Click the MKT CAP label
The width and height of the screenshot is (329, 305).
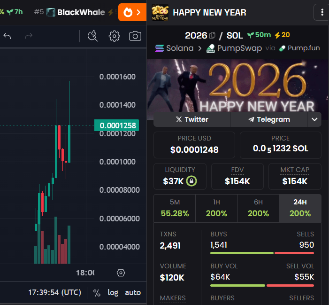pyautogui.click(x=295, y=170)
